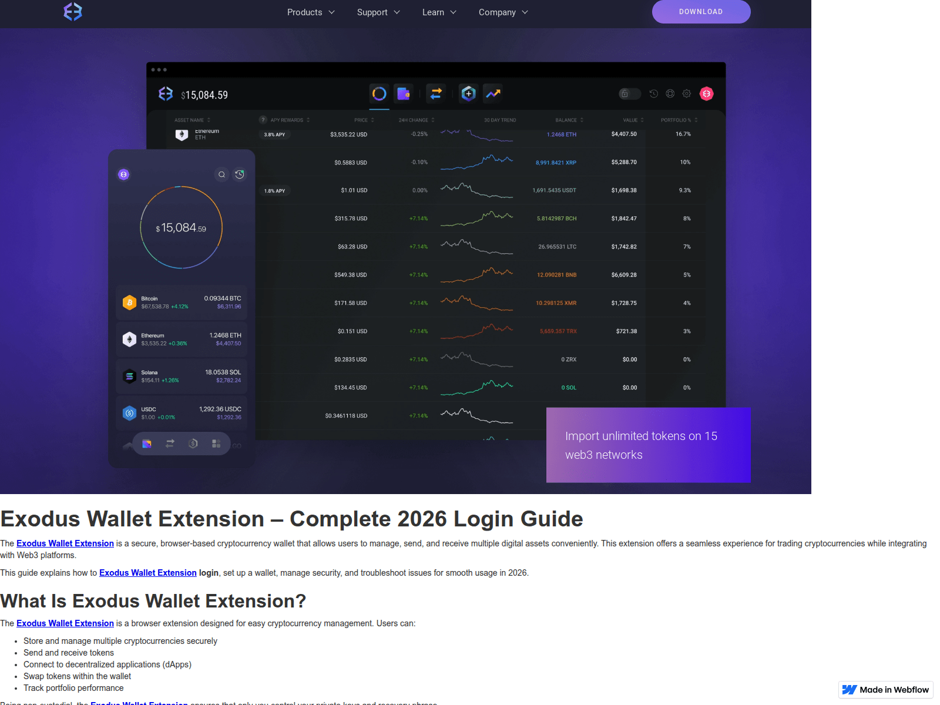
Task: Select the Bitcoin coin icon
Action: (129, 303)
